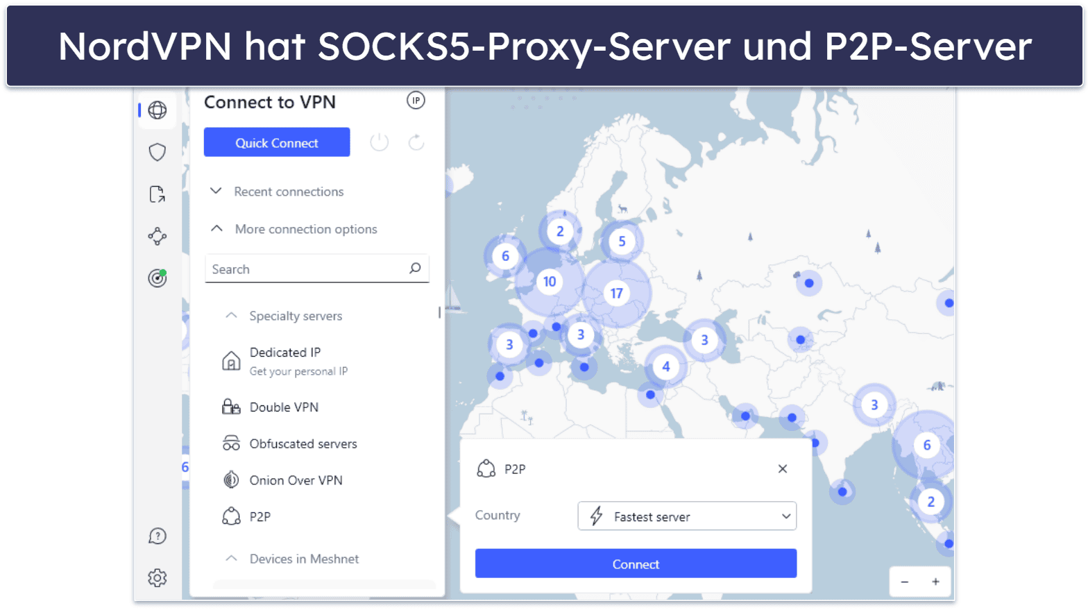Click "Get your personal IP" text
The image size is (1088, 610).
tap(298, 371)
